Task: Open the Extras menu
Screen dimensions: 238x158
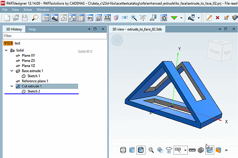Action: tap(28, 10)
